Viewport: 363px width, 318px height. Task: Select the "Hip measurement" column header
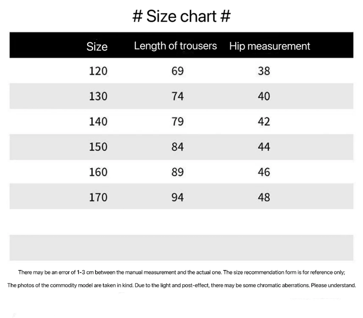pos(269,46)
